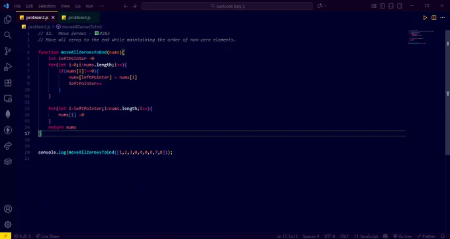Open the Accounts menu icon
Screen dimensions: 450x239
(x=8, y=209)
